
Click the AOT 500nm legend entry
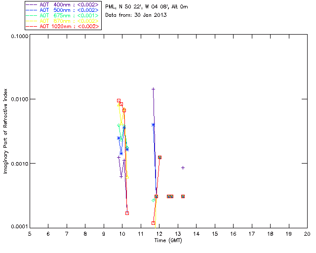point(63,10)
